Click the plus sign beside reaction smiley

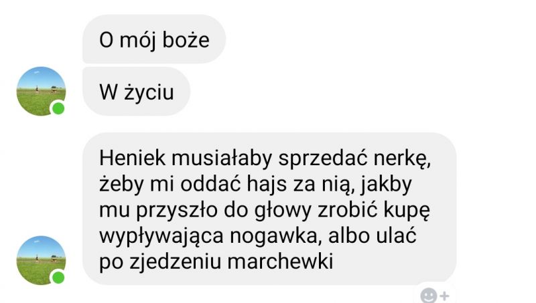(444, 296)
